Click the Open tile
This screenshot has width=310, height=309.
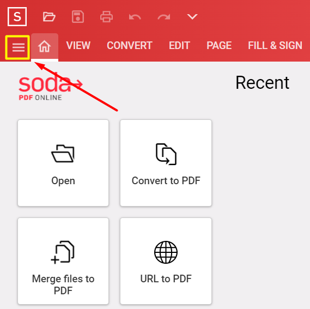[63, 163]
